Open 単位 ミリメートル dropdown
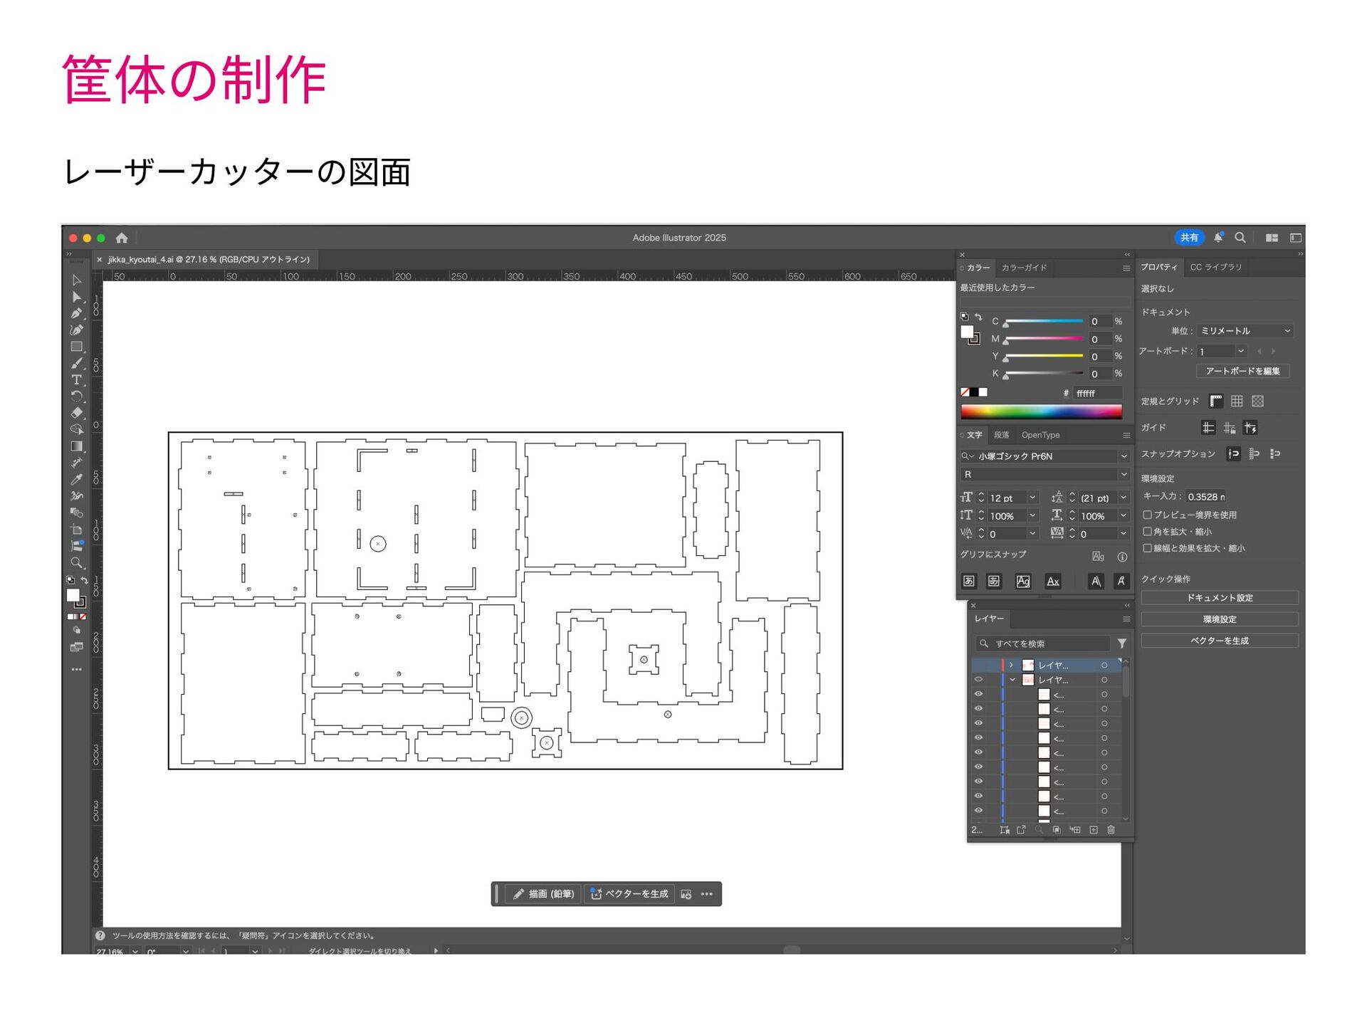Screen dimensions: 1367x1025 coord(1245,331)
